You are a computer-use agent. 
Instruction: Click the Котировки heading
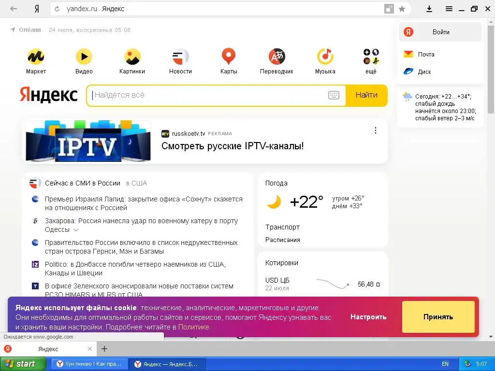[282, 263]
